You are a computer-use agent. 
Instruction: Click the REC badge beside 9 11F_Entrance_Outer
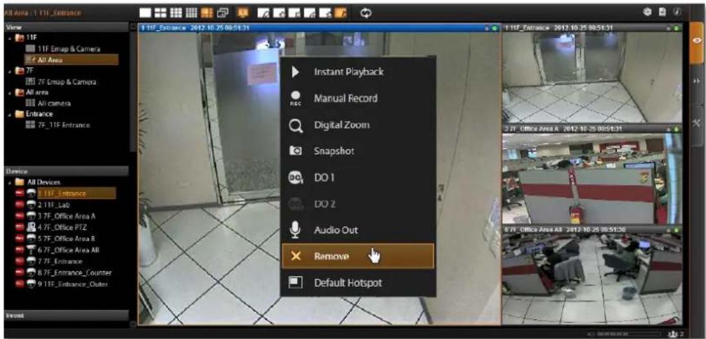click(x=20, y=284)
